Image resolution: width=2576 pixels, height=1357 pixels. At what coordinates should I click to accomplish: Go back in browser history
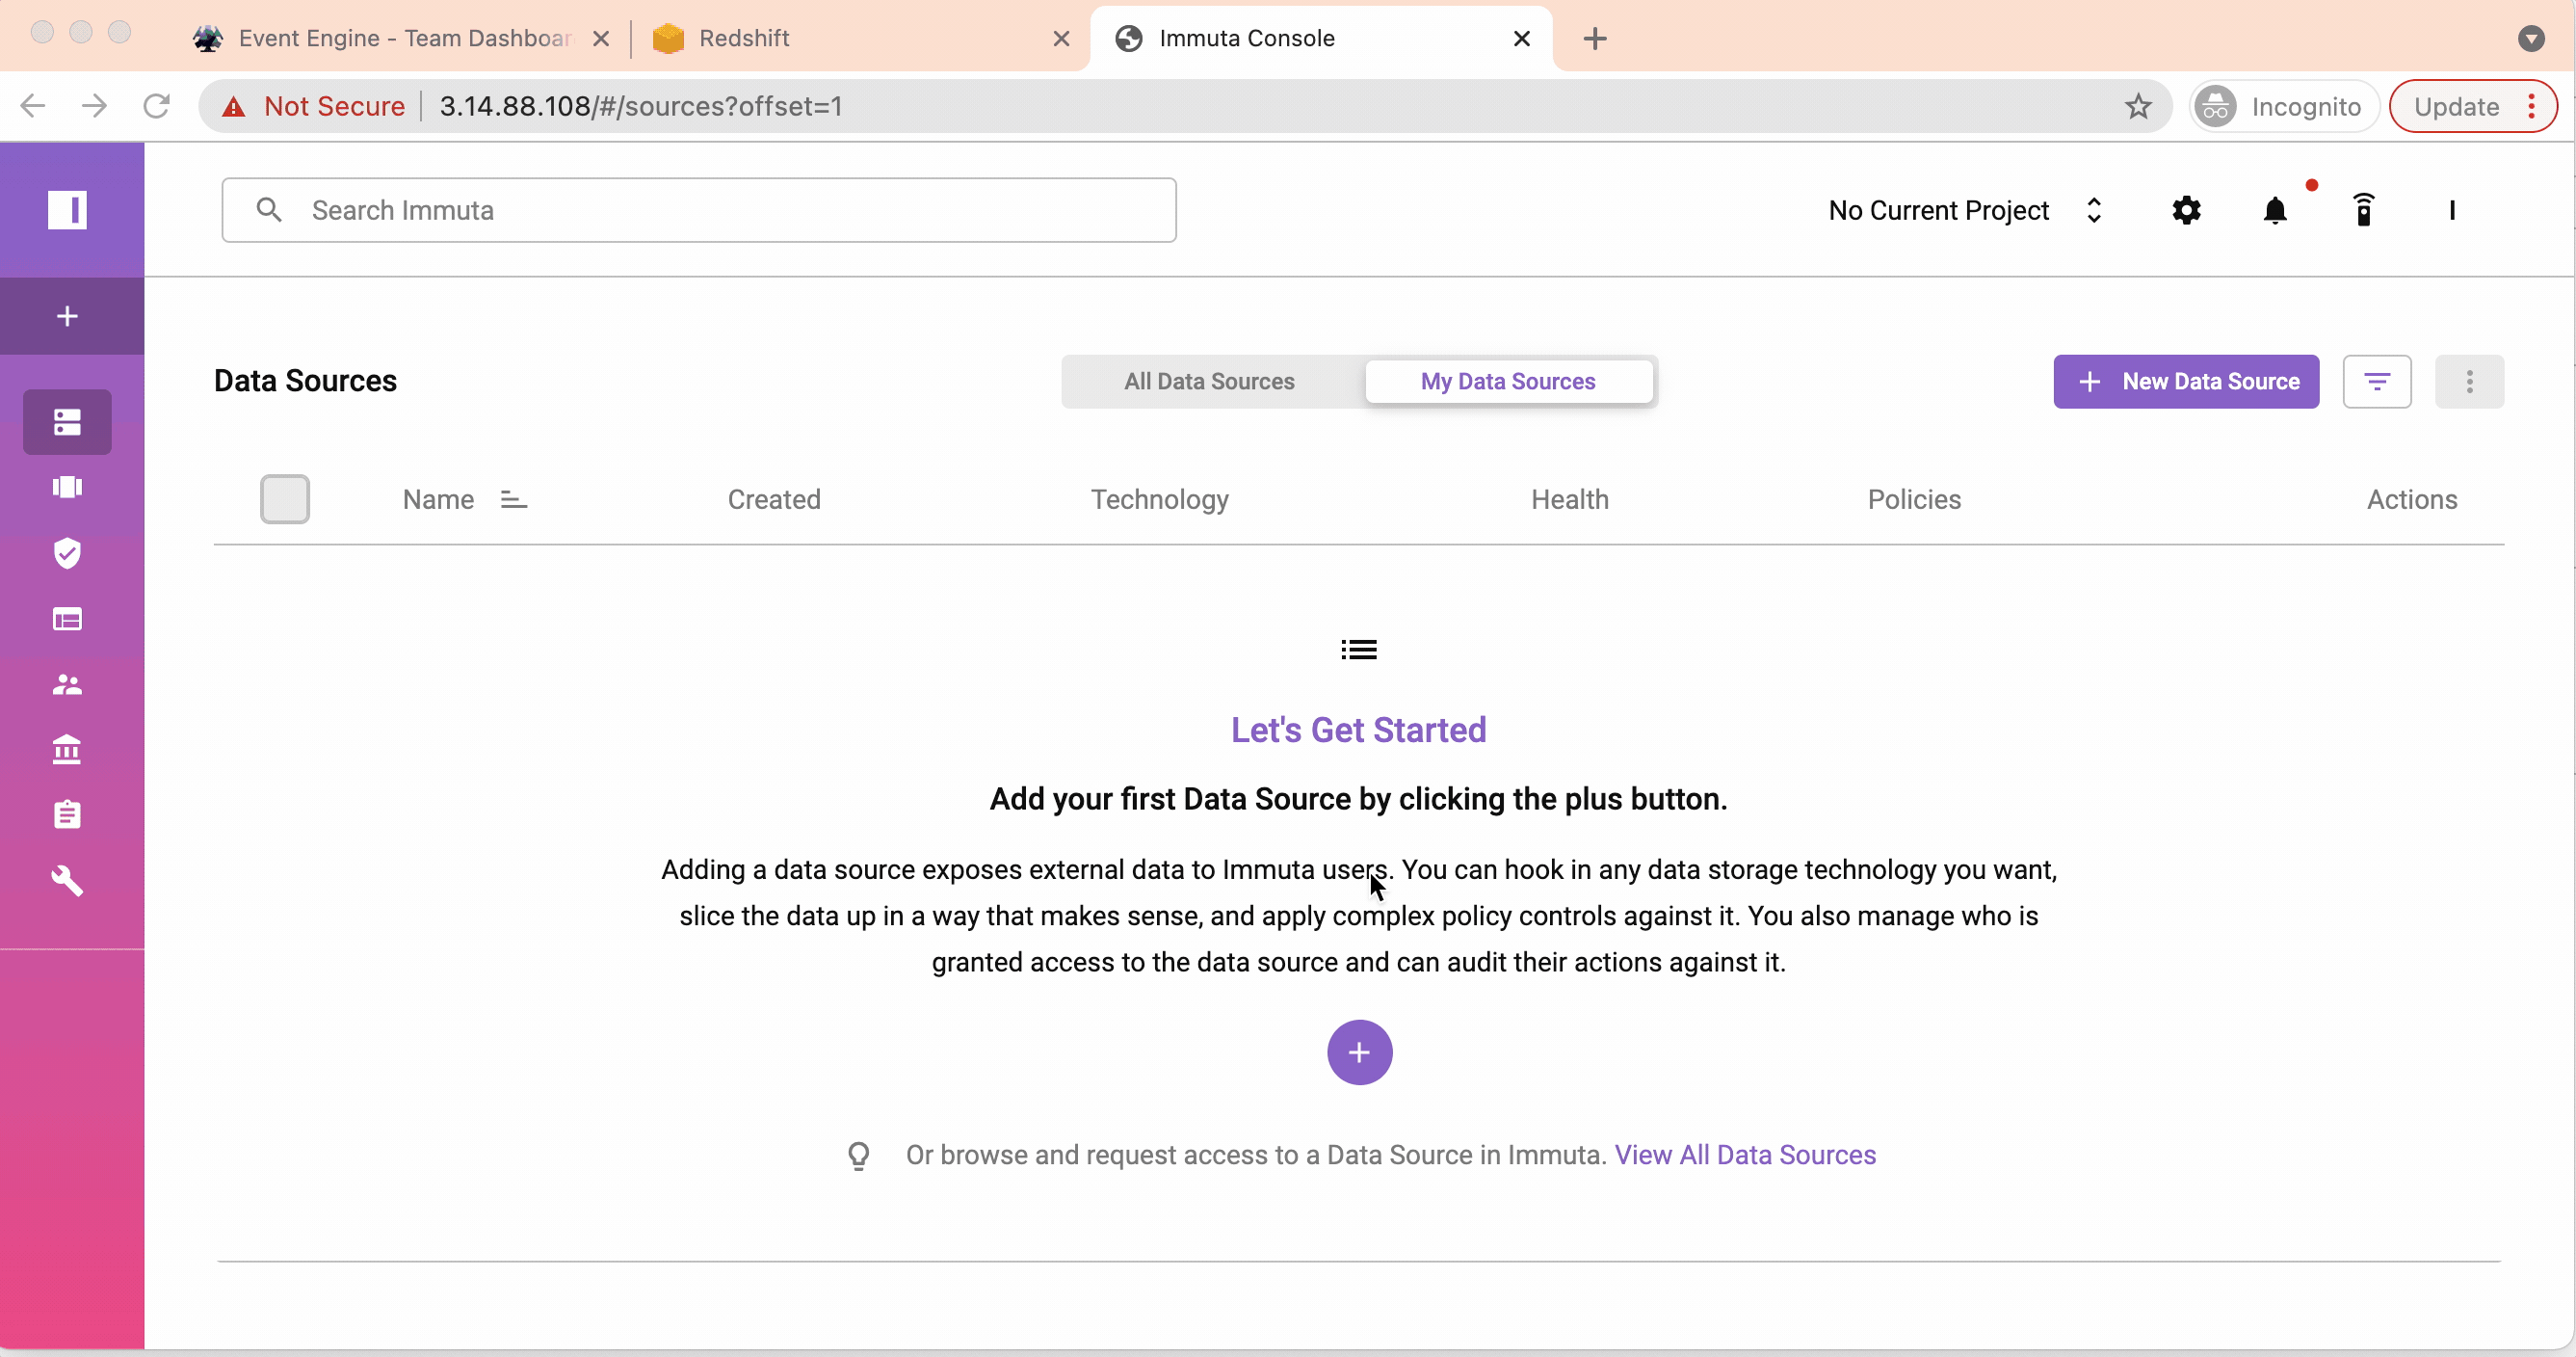tap(33, 106)
